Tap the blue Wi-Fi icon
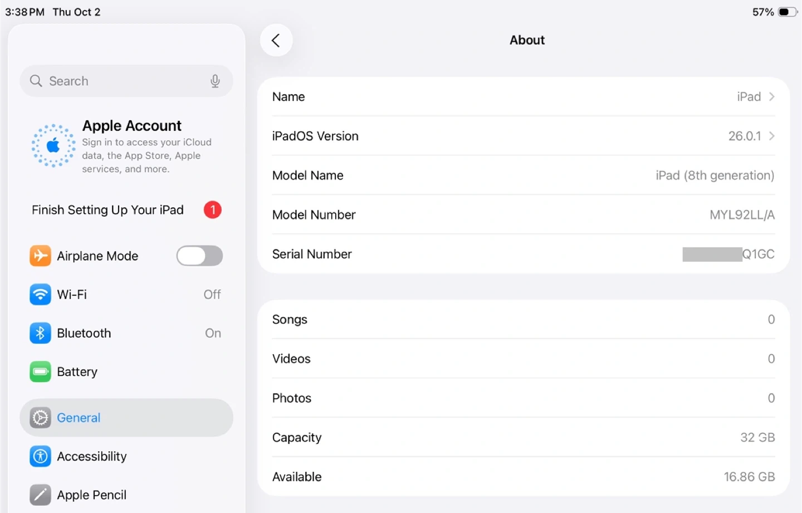Viewport: 802px width, 513px height. point(40,294)
